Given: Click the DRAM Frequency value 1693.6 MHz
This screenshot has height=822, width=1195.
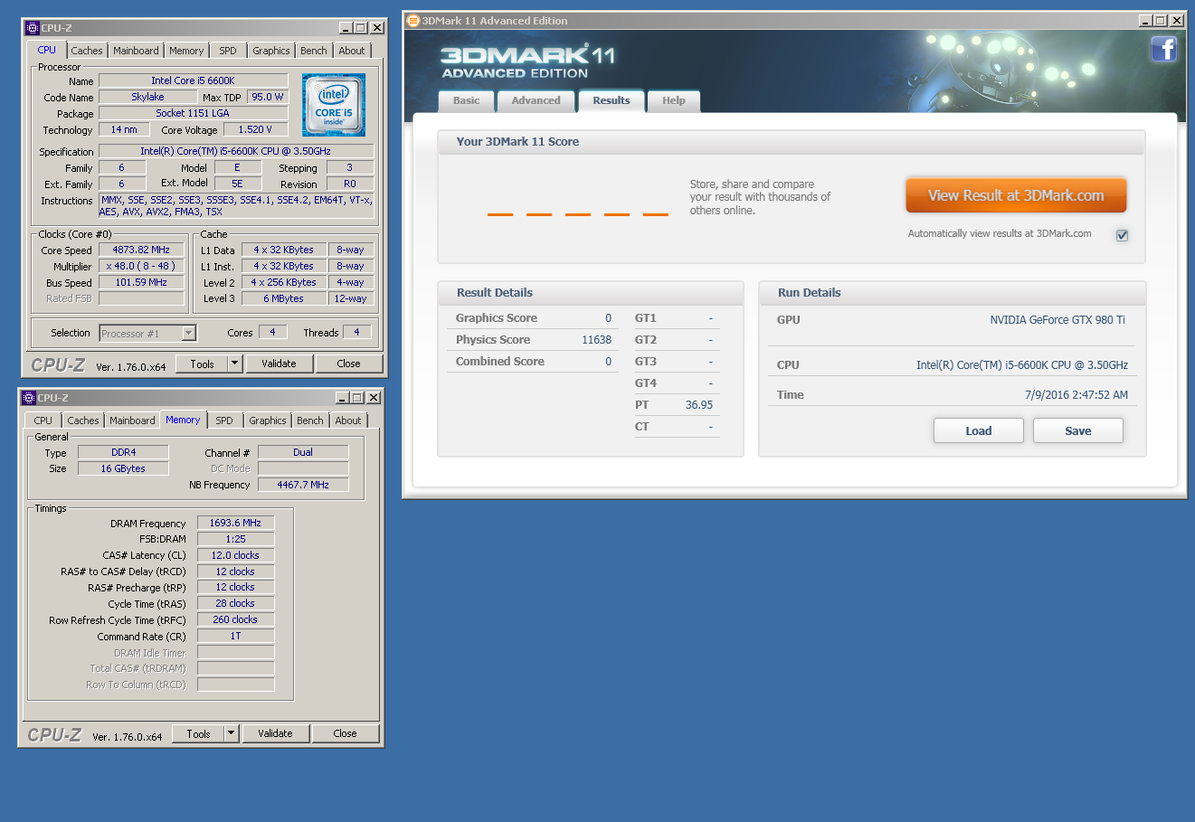Looking at the screenshot, I should 235,523.
